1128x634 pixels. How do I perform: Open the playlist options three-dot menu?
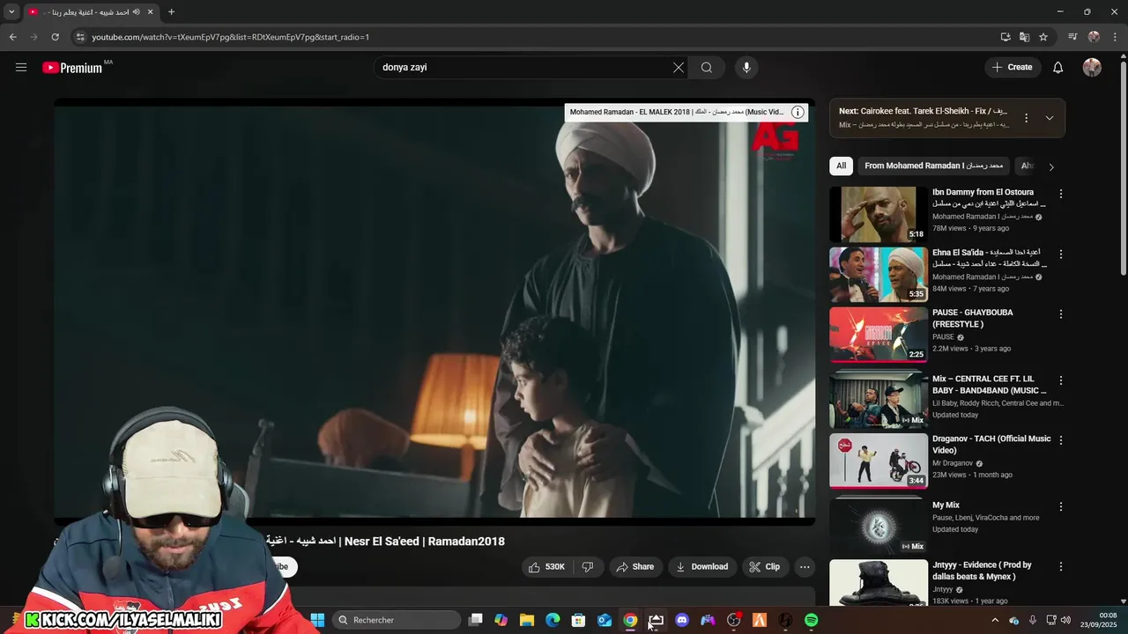pos(1026,118)
